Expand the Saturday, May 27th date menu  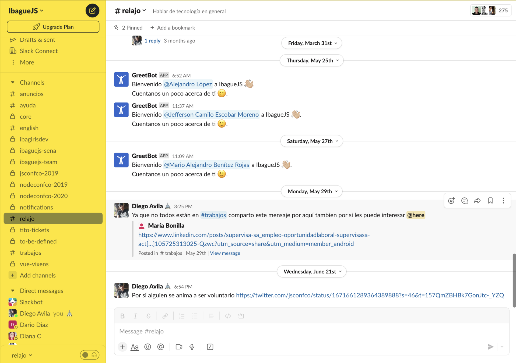click(312, 141)
